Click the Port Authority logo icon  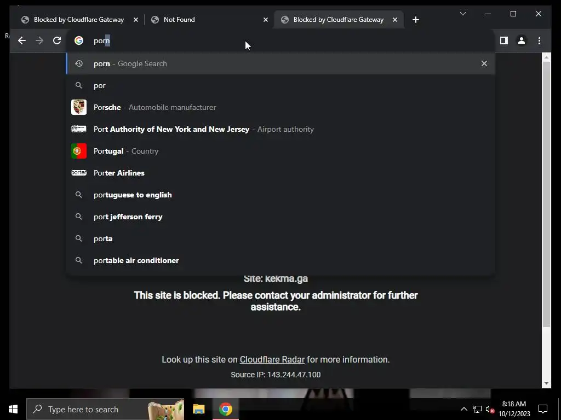pos(79,129)
